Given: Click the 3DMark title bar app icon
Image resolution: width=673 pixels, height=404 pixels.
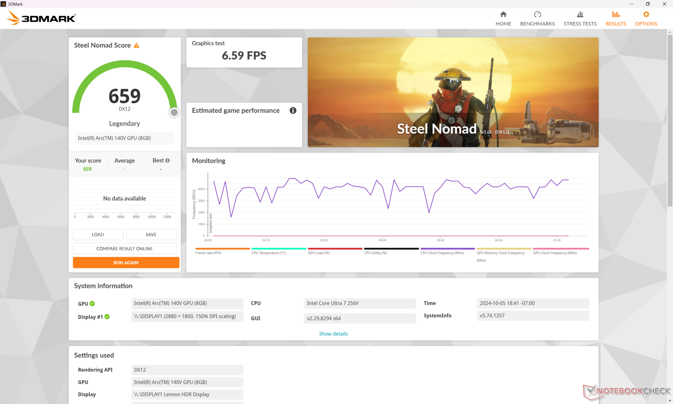Looking at the screenshot, I should [x=4, y=4].
